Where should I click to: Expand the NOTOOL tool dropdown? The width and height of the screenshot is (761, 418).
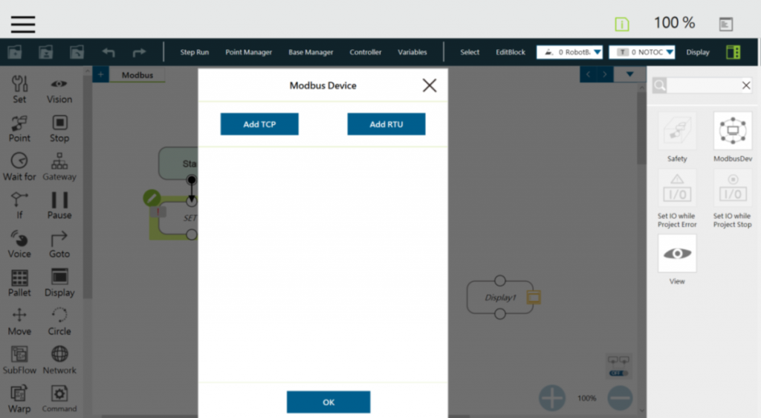[641, 52]
